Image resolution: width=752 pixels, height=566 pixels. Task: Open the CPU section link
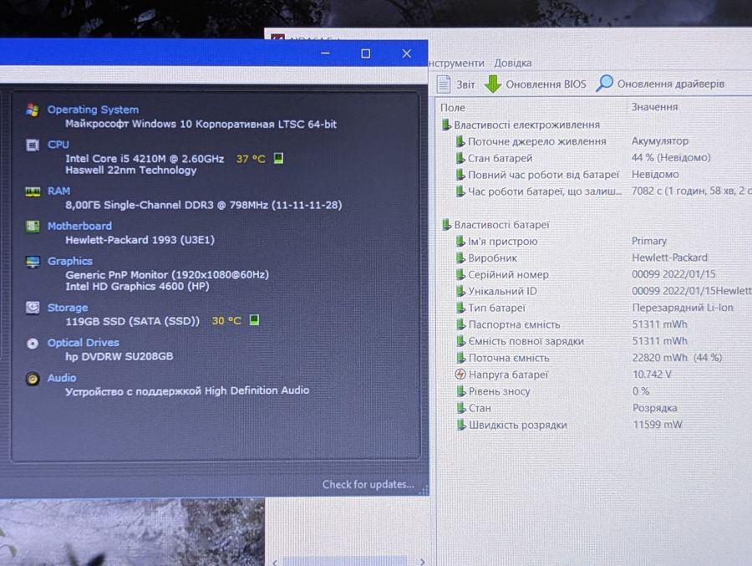tap(58, 145)
